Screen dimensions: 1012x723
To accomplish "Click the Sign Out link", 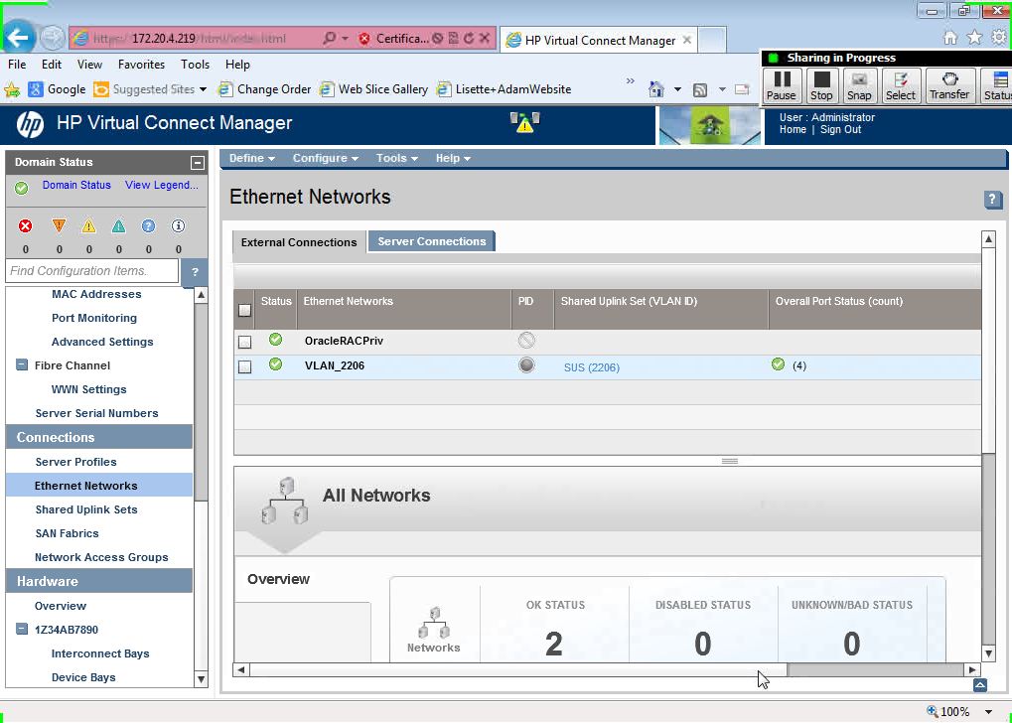I will click(x=840, y=130).
